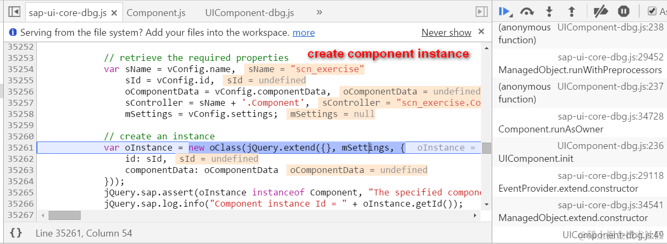Select EventProvider.extend.constructor call frame
The width and height of the screenshot is (667, 244).
tap(568, 188)
